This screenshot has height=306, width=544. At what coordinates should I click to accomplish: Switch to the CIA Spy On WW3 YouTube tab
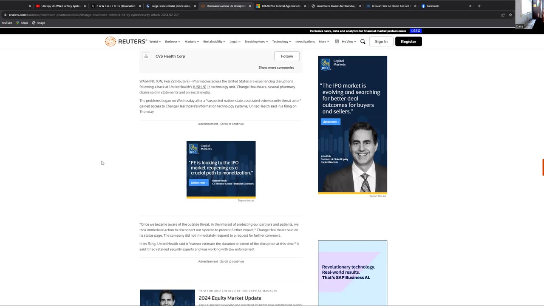pyautogui.click(x=57, y=6)
